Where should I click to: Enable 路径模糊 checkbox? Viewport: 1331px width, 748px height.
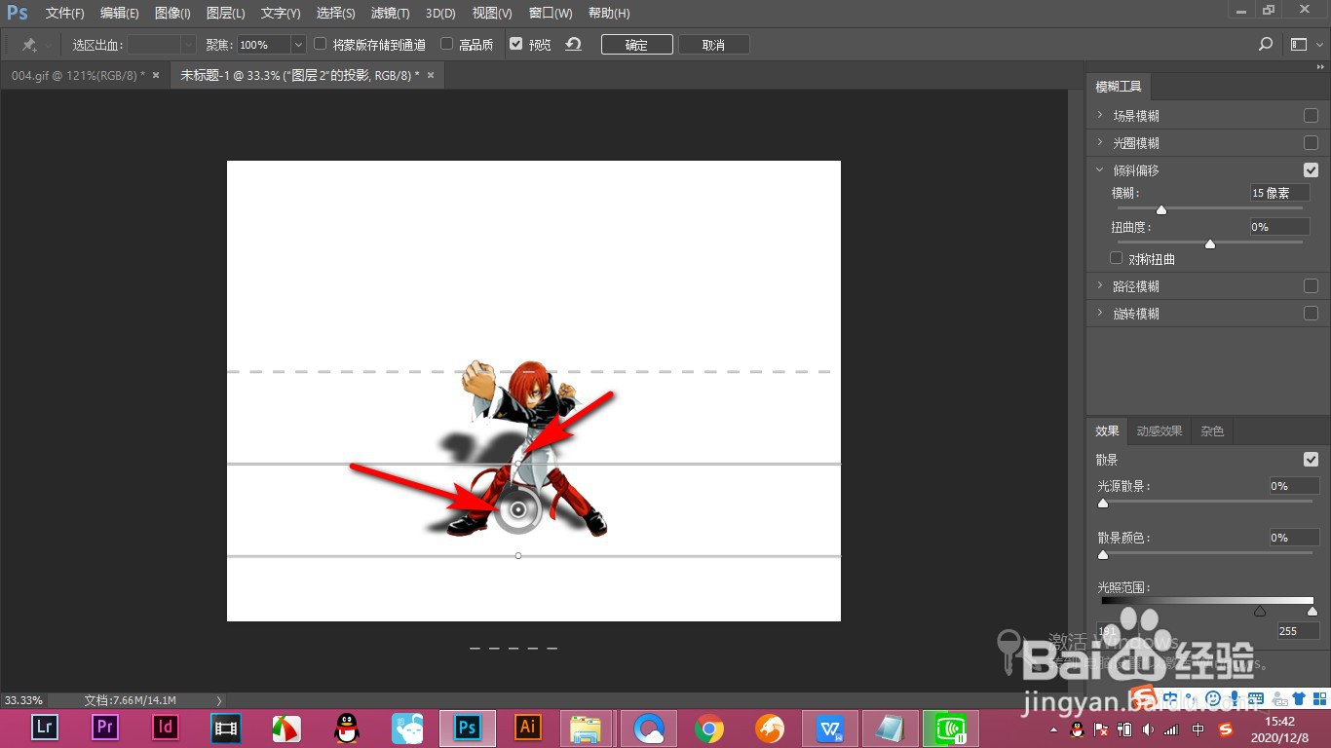tap(1311, 286)
